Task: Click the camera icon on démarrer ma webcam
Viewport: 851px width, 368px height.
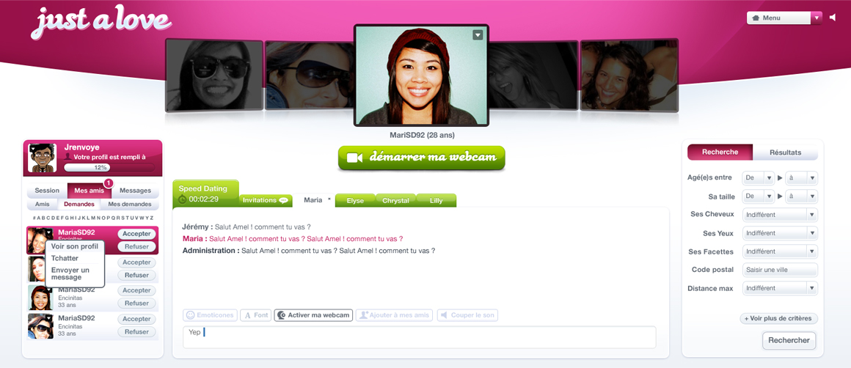Action: [x=354, y=158]
